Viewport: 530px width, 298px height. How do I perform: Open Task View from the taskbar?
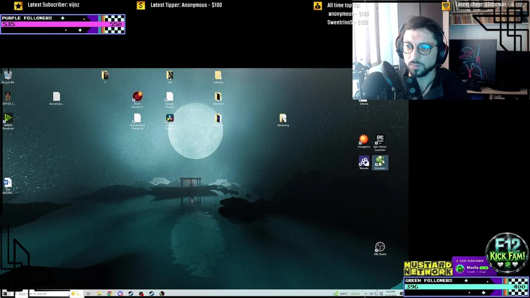click(88, 294)
